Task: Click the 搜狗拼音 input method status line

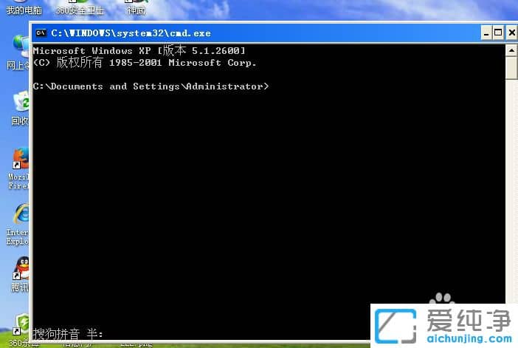Action: pos(69,334)
